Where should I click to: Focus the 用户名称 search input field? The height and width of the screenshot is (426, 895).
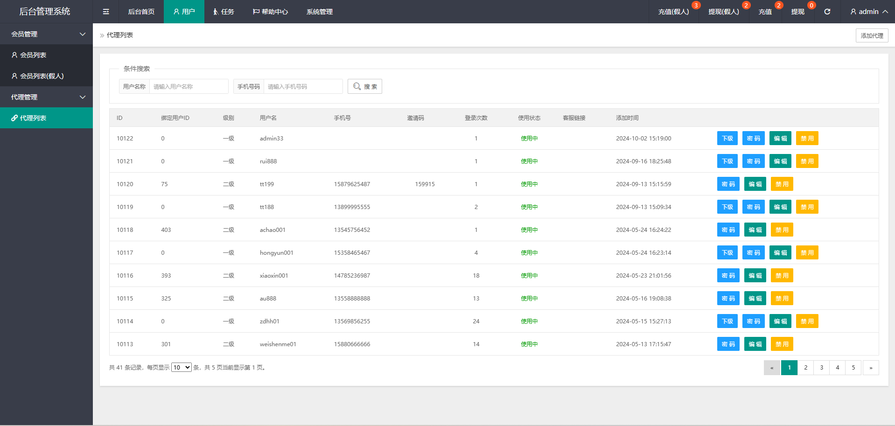point(189,86)
